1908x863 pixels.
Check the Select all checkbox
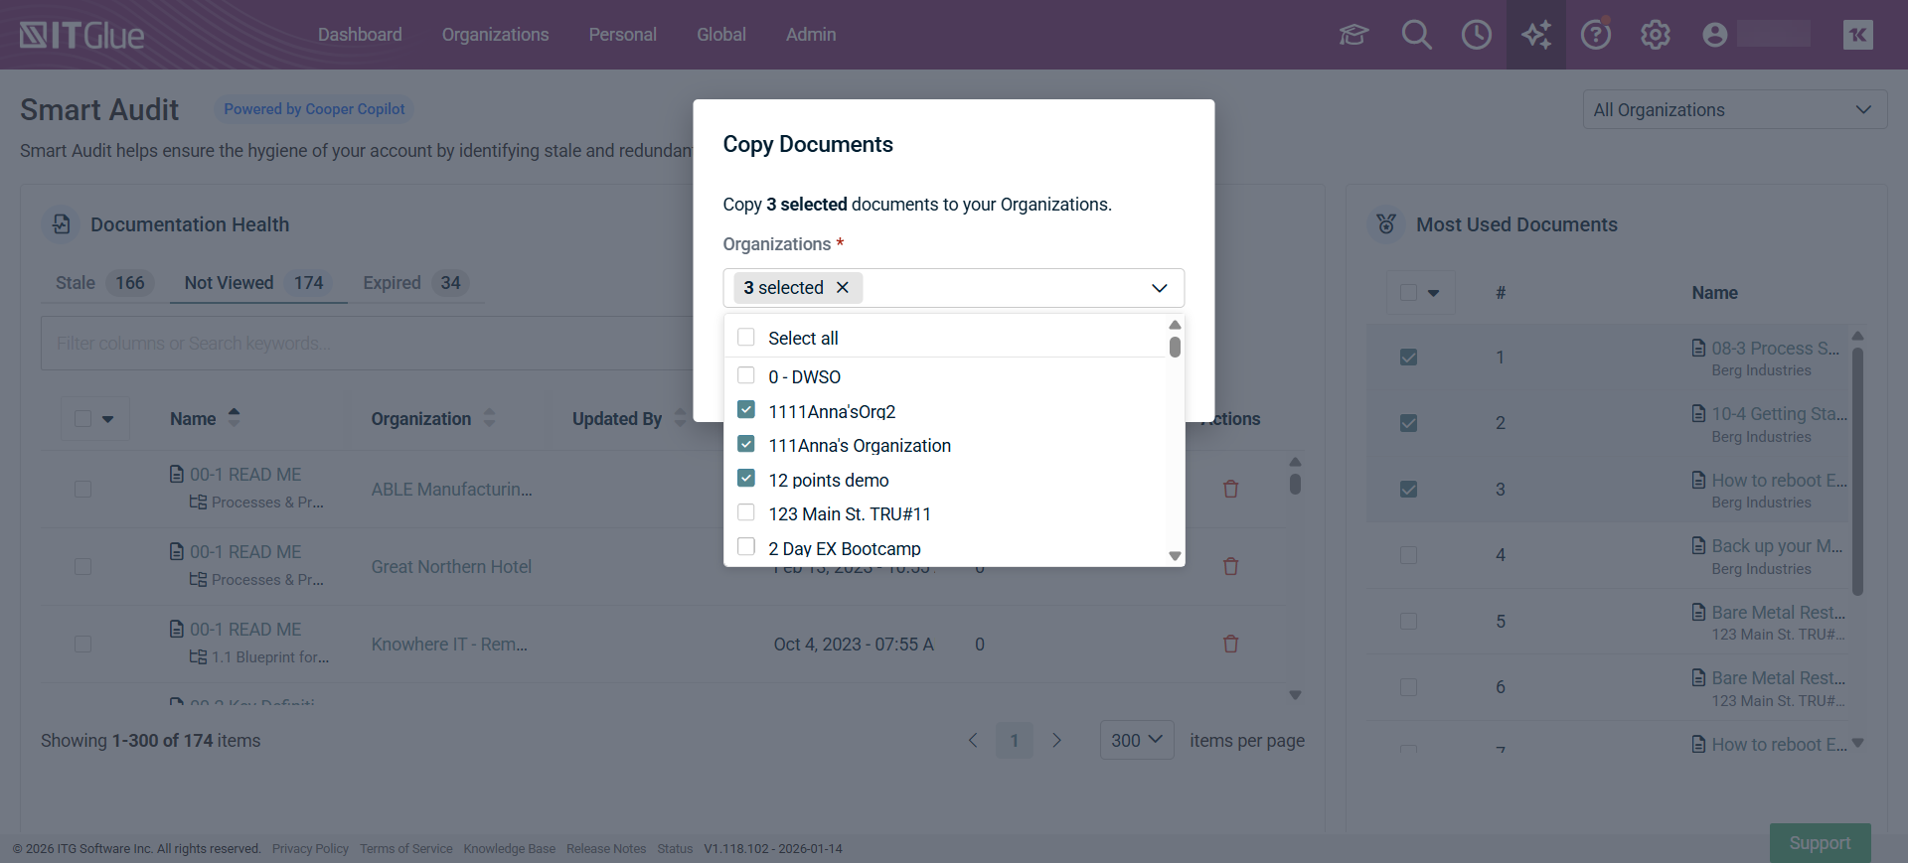coord(746,338)
